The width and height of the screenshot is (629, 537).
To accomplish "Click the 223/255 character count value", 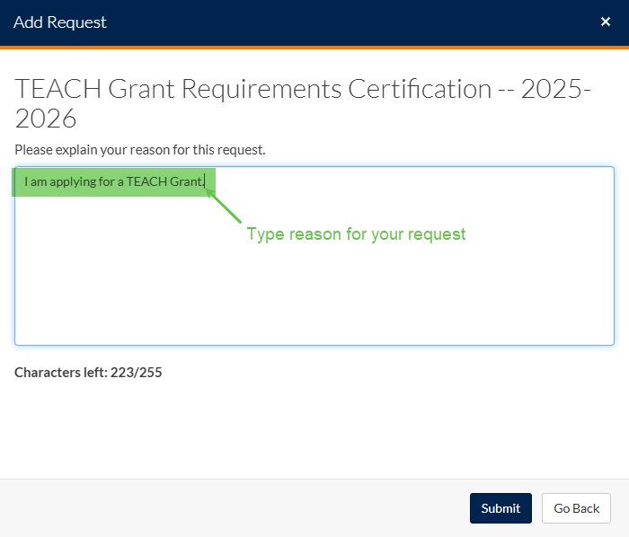I will coord(136,372).
